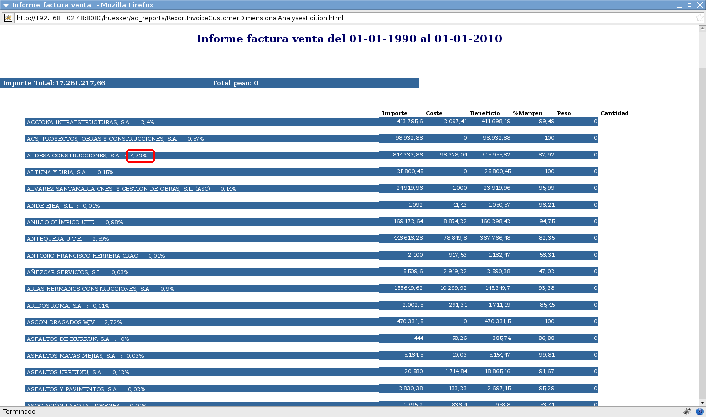Click the 'Total peso: 0' summary
This screenshot has height=417, width=706.
[x=235, y=83]
